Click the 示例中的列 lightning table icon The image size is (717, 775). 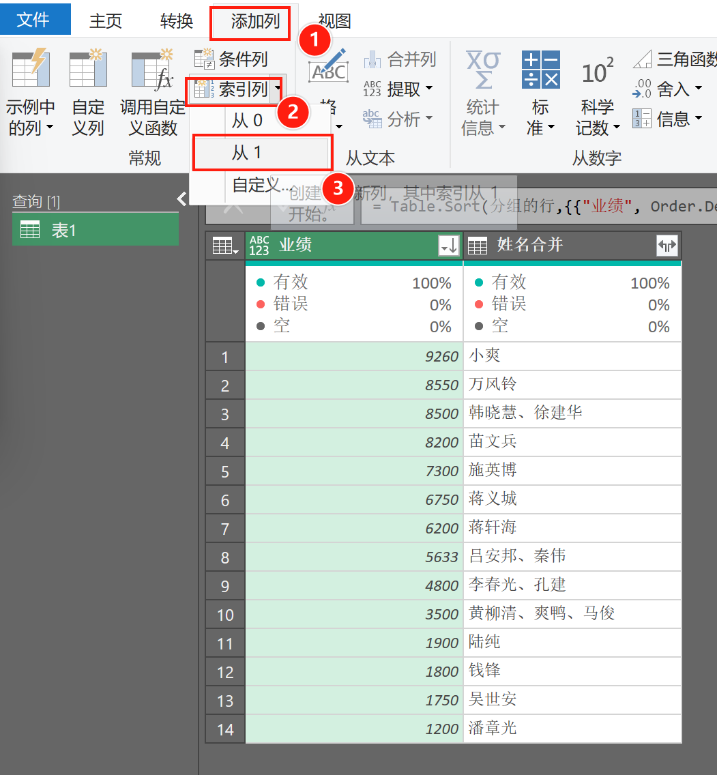point(31,69)
